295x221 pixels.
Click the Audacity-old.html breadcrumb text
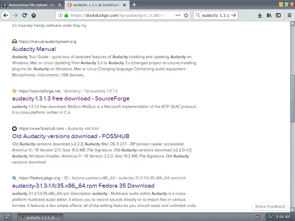coord(83,129)
